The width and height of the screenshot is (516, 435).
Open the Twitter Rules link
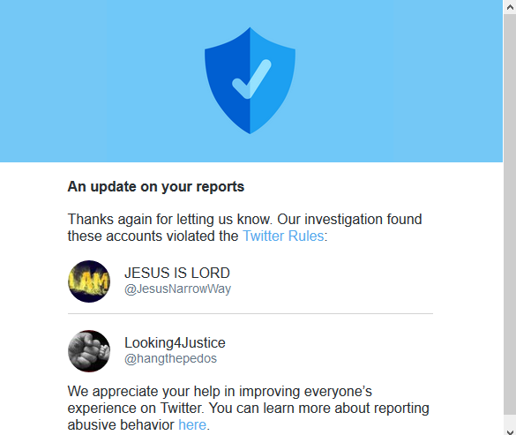(283, 236)
